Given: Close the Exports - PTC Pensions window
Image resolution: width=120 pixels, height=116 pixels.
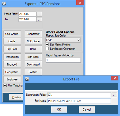Looking at the screenshot, I should [x=80, y=3].
